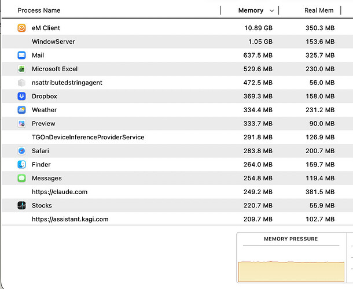Screen dimensions: 353x289
Task: Sort by the Process Name column
Action: coord(39,10)
